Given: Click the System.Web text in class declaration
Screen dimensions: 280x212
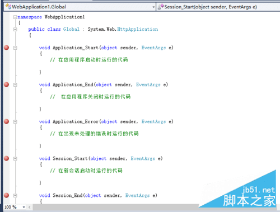Looking at the screenshot, I should (102, 29).
